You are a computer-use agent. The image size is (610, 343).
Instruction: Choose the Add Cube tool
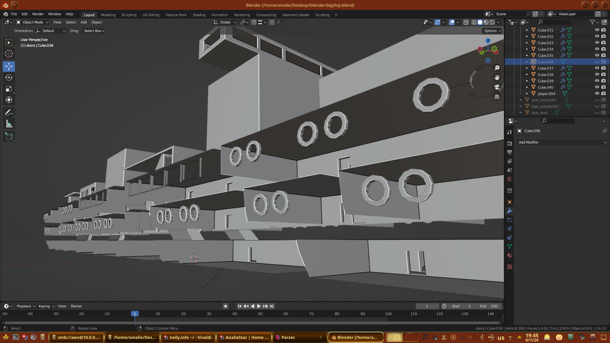[x=9, y=137]
